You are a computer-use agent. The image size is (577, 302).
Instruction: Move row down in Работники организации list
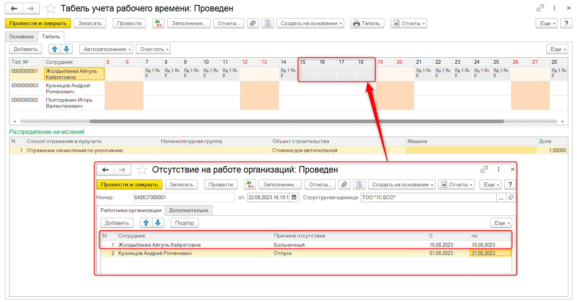tap(158, 223)
